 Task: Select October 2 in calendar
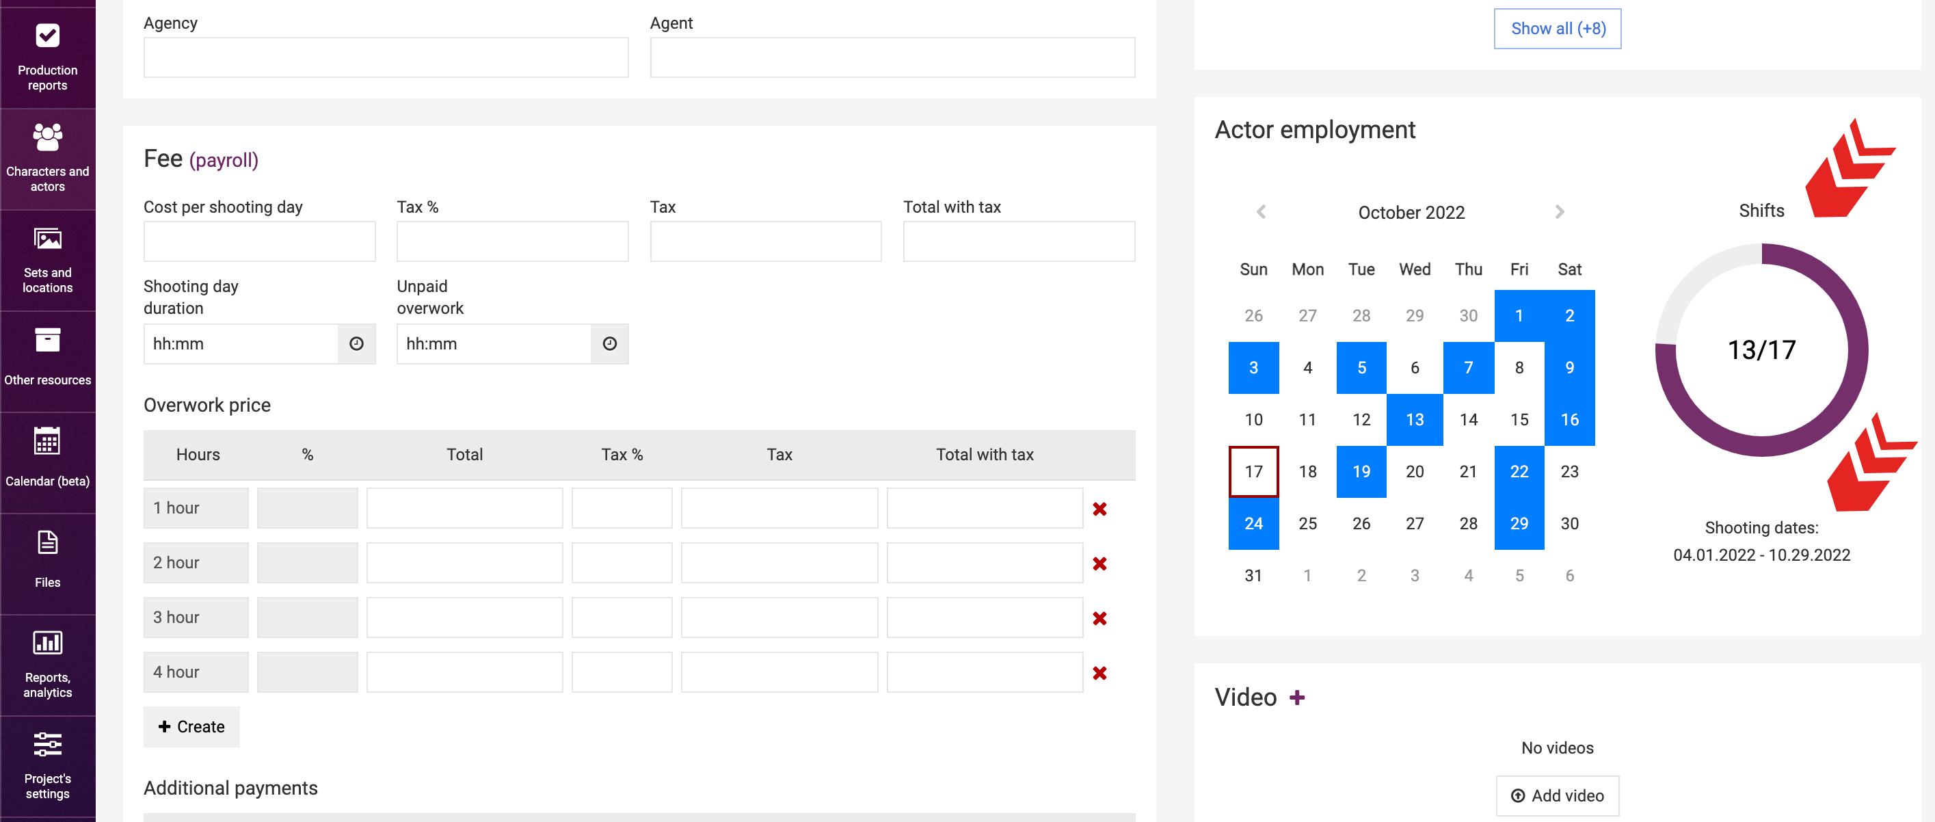point(1570,317)
